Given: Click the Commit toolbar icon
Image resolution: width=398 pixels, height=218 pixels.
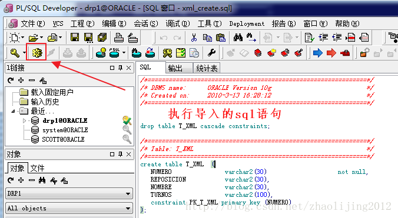Looking at the screenshot, I should (x=68, y=53).
